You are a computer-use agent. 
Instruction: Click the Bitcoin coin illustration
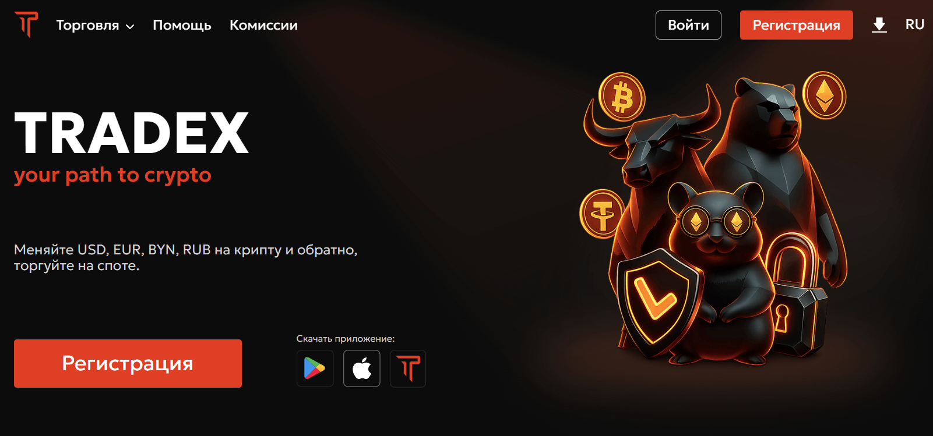[622, 97]
